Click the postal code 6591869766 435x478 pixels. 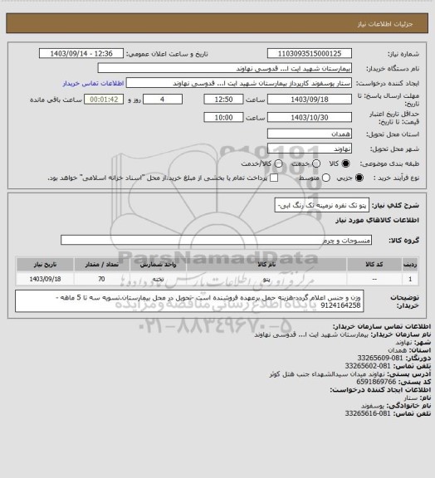[x=376, y=382]
